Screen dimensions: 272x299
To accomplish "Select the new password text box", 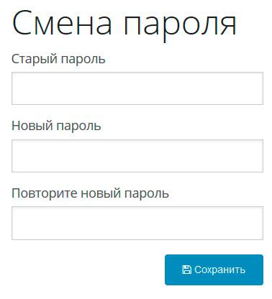I will [137, 156].
